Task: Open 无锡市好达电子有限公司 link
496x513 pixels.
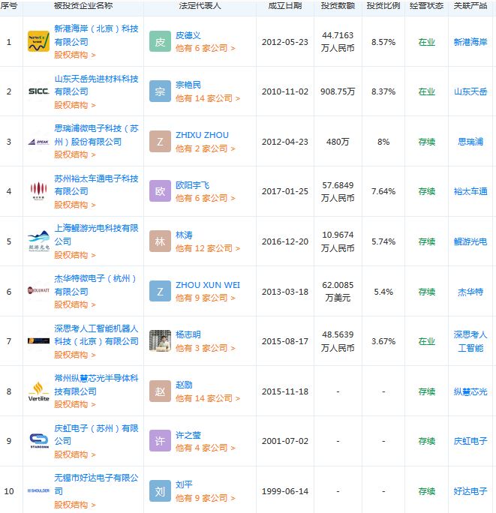Action: 96,484
